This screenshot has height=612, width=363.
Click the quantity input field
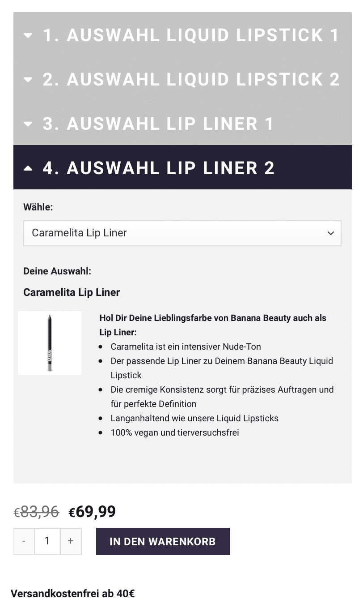click(x=47, y=541)
